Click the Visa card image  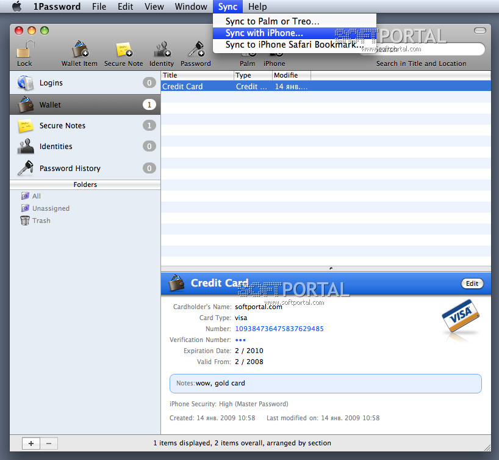click(461, 316)
